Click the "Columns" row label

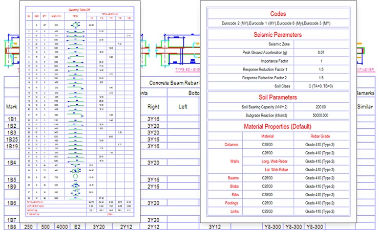tap(231, 145)
